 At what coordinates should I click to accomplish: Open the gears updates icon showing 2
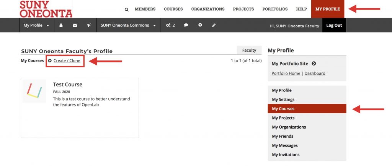(x=170, y=25)
